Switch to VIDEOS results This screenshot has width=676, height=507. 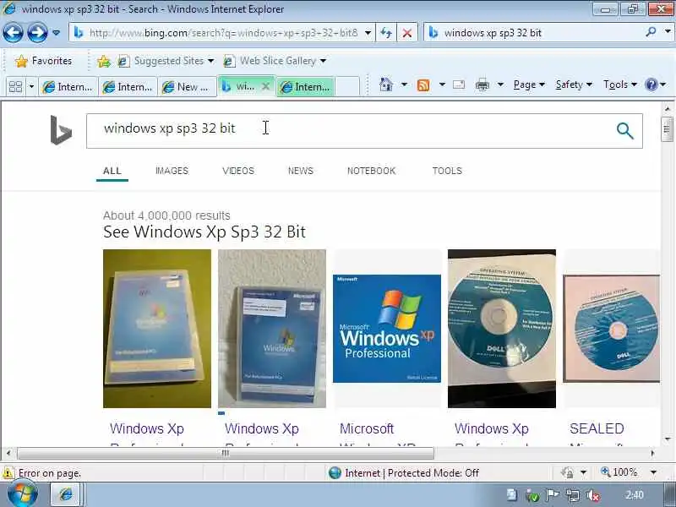(x=238, y=171)
